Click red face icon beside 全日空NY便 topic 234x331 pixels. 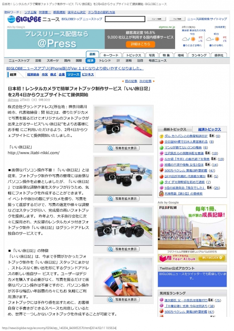(x=161, y=142)
